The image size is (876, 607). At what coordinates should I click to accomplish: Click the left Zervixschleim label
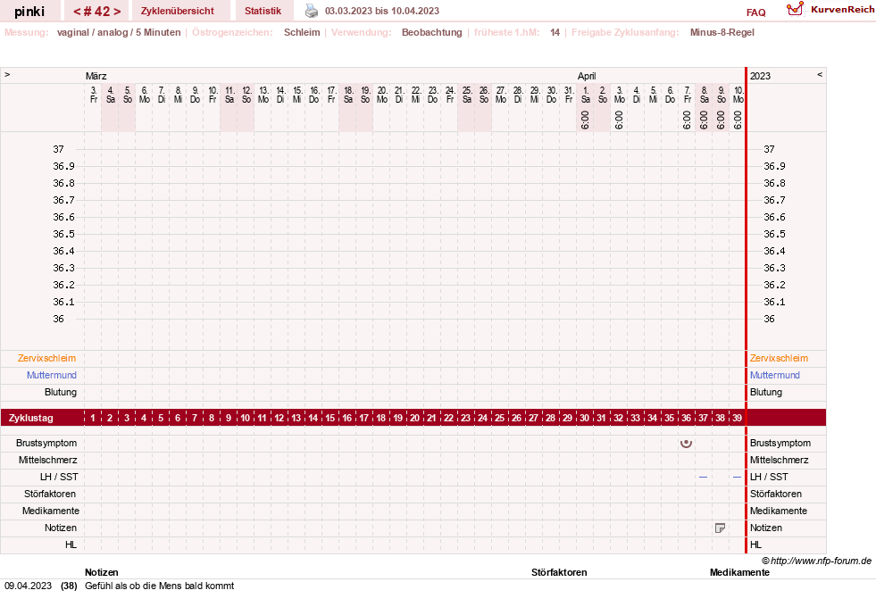pos(47,359)
